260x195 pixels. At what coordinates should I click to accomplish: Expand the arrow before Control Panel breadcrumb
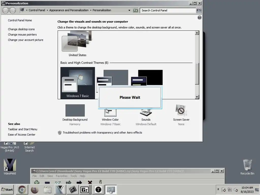26,10
